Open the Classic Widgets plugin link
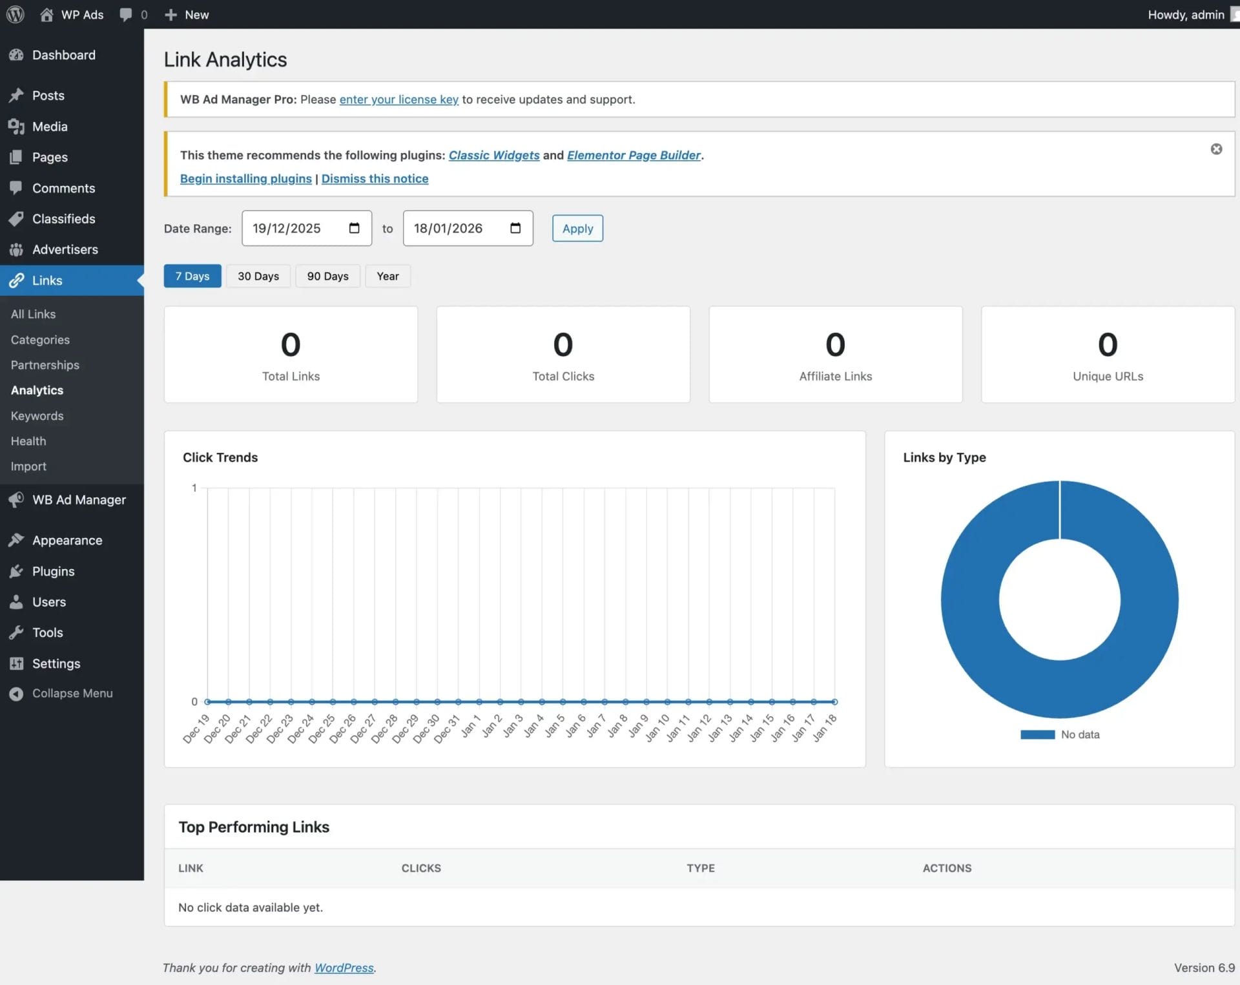 [x=494, y=155]
